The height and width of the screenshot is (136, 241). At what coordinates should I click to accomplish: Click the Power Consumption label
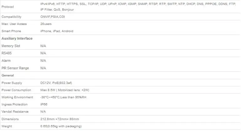point(16,90)
